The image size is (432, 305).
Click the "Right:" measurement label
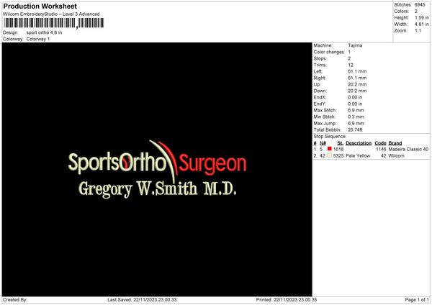[x=320, y=78]
